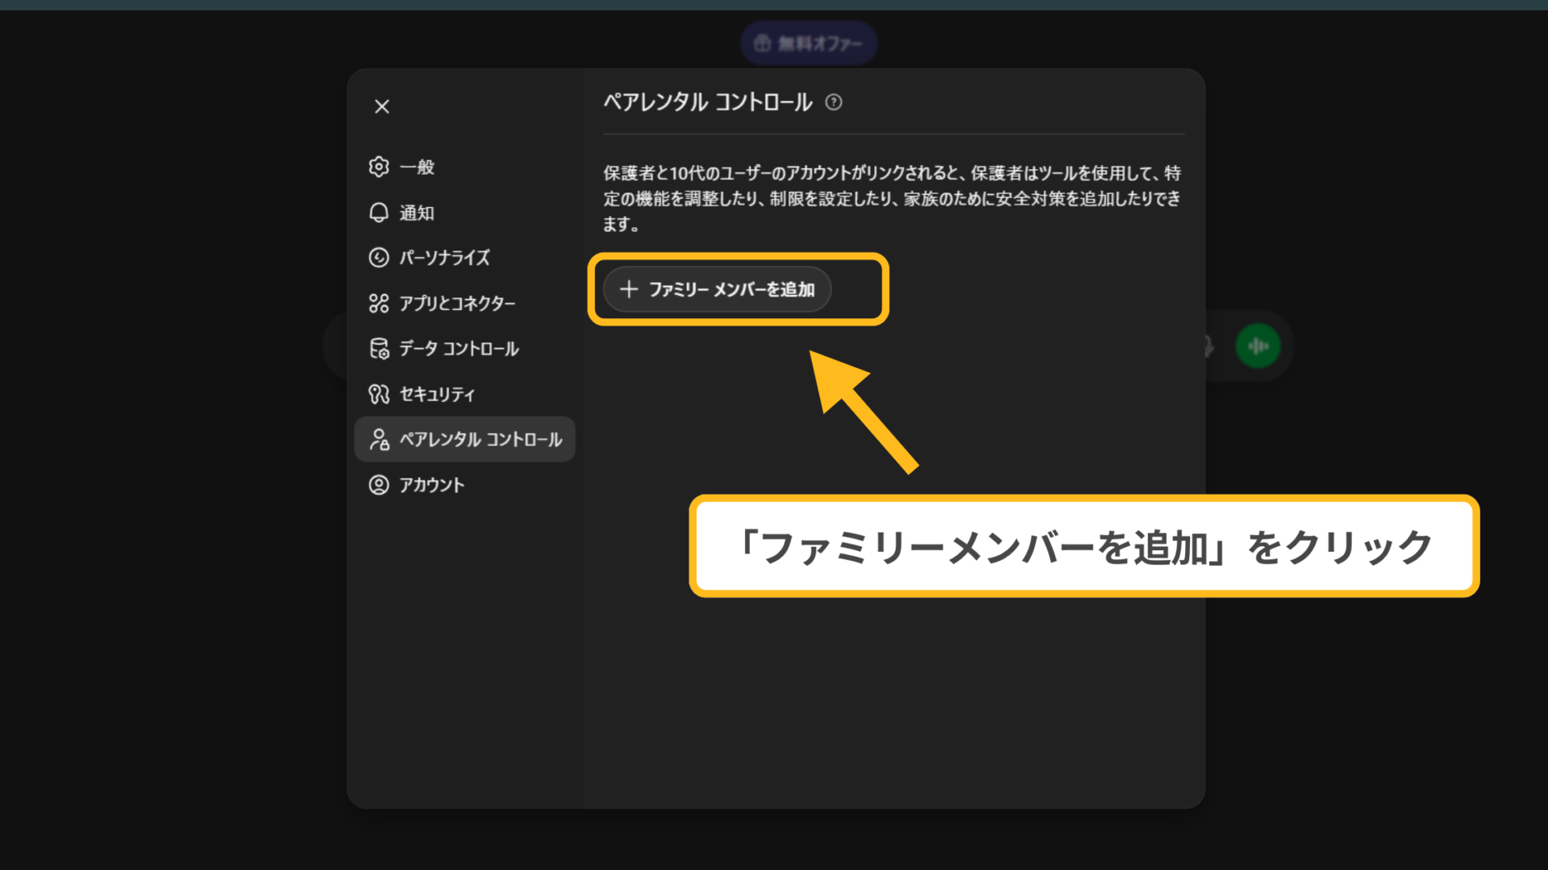1548x870 pixels.
Task: Click the person icon for ペアレンタル コントロール
Action: 378,439
